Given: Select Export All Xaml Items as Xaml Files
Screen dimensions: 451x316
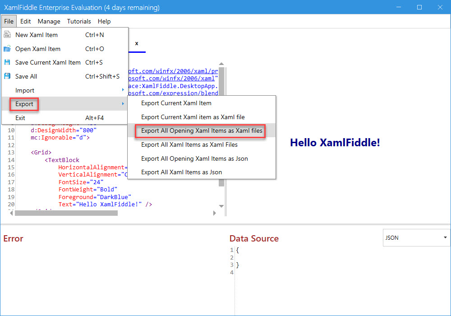Looking at the screenshot, I should (x=202, y=144).
